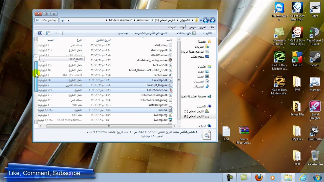Open the TeamViewer 6 desktop shortcut
The height and width of the screenshot is (182, 324).
tap(279, 12)
